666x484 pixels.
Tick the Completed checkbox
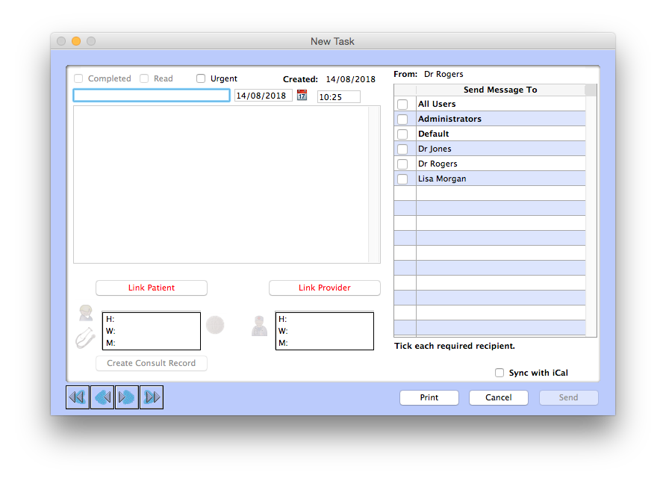(78, 78)
